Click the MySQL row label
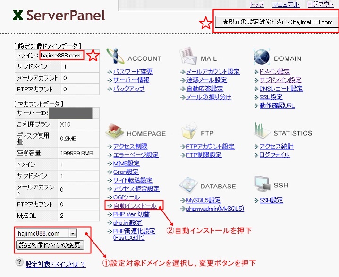The width and height of the screenshot is (339, 277). [x=26, y=215]
